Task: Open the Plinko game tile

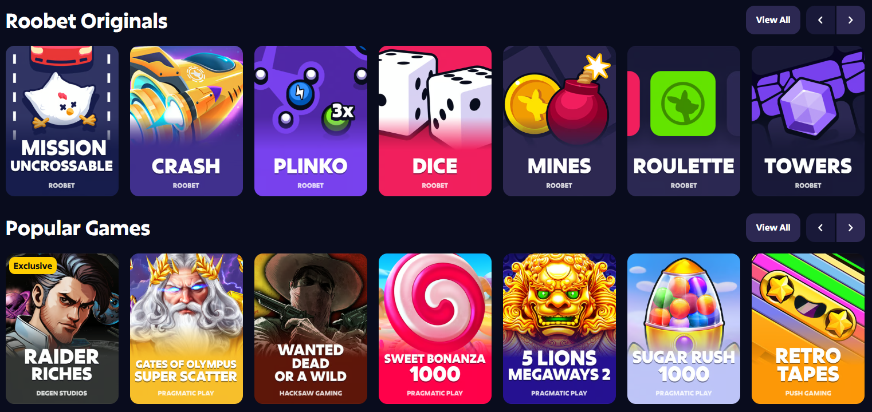Action: pos(311,121)
